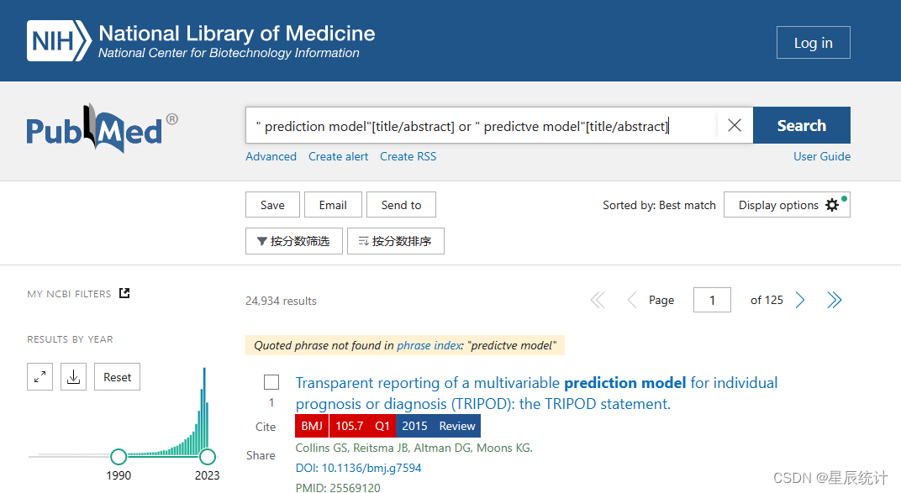Go to next results page arrow
Image resolution: width=901 pixels, height=493 pixels.
[800, 301]
